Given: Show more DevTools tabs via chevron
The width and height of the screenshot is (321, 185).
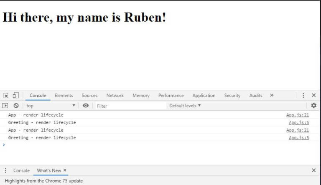Looking at the screenshot, I should [272, 95].
